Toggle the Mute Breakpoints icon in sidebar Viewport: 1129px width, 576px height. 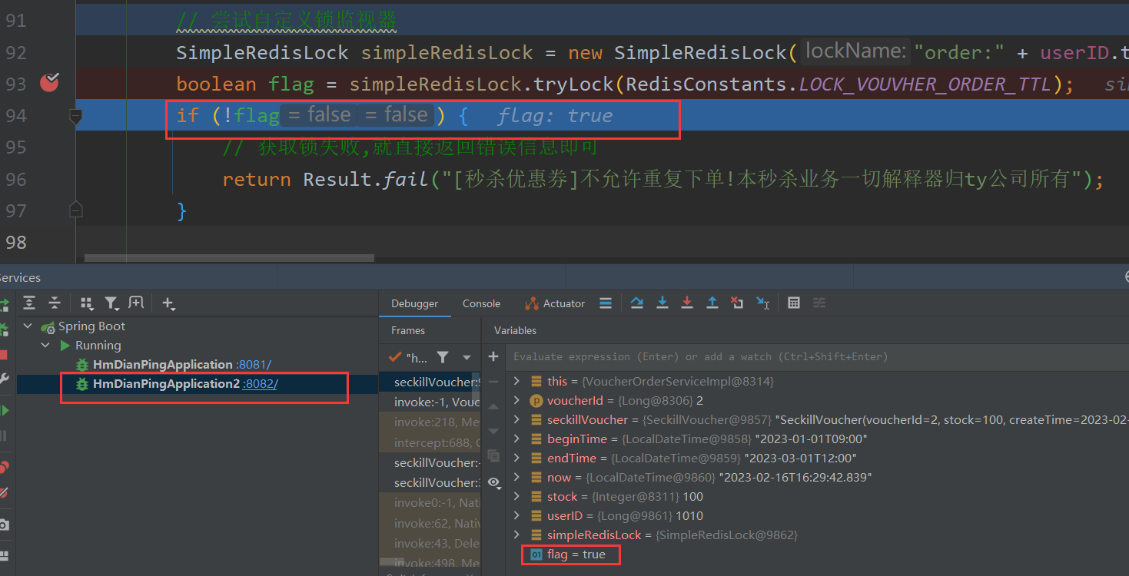4,492
